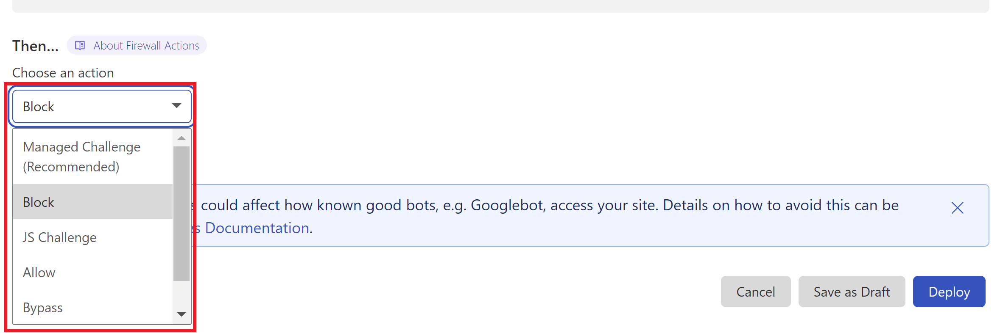This screenshot has width=1000, height=333.
Task: Click the scrollbar up arrow in the list
Action: tap(182, 138)
